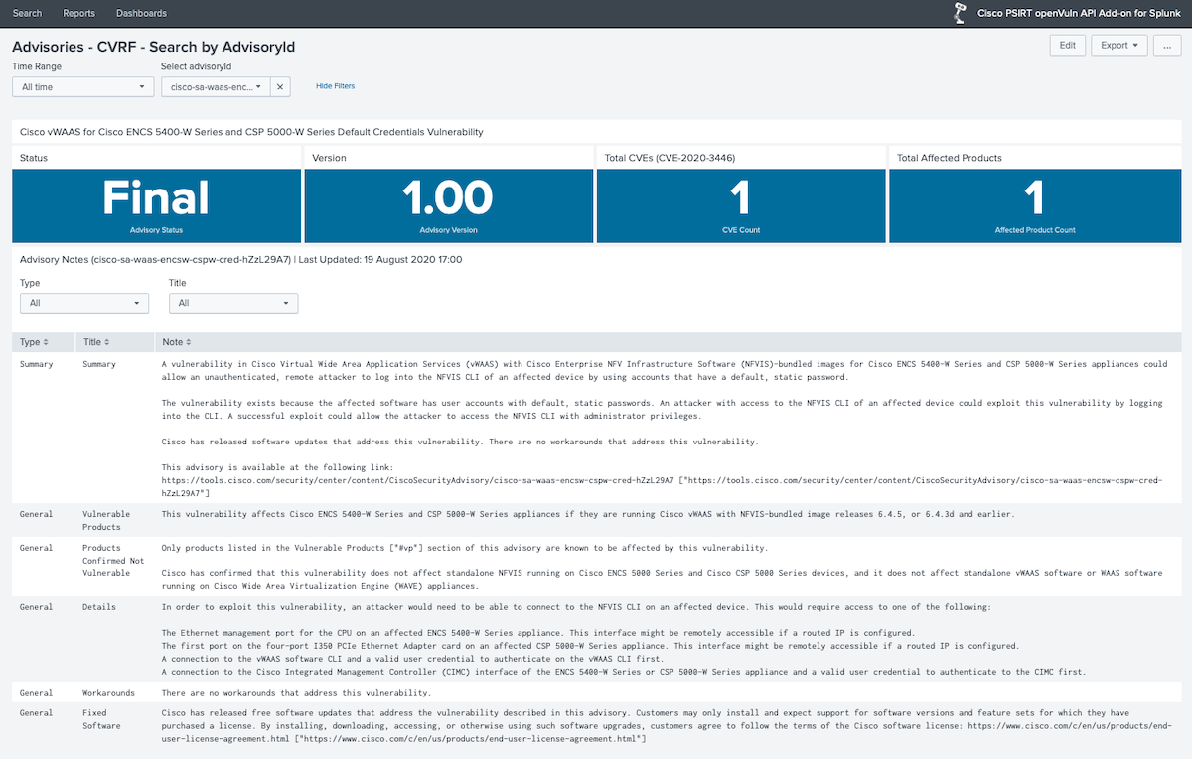Viewport: 1192px width, 759px height.
Task: Open the Dashboards menu item
Action: (x=141, y=13)
